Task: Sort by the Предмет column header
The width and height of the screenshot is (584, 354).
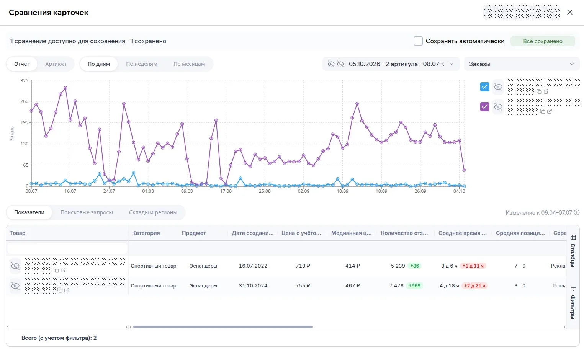Action: [194, 233]
